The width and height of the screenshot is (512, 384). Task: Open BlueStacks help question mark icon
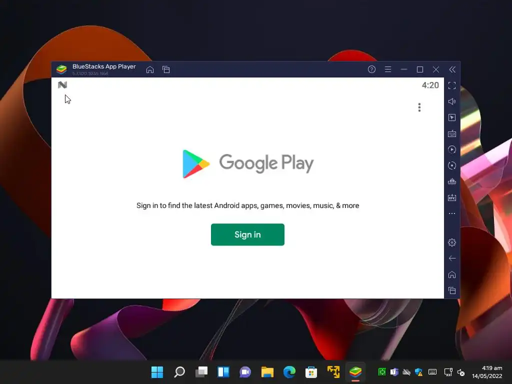pos(371,69)
